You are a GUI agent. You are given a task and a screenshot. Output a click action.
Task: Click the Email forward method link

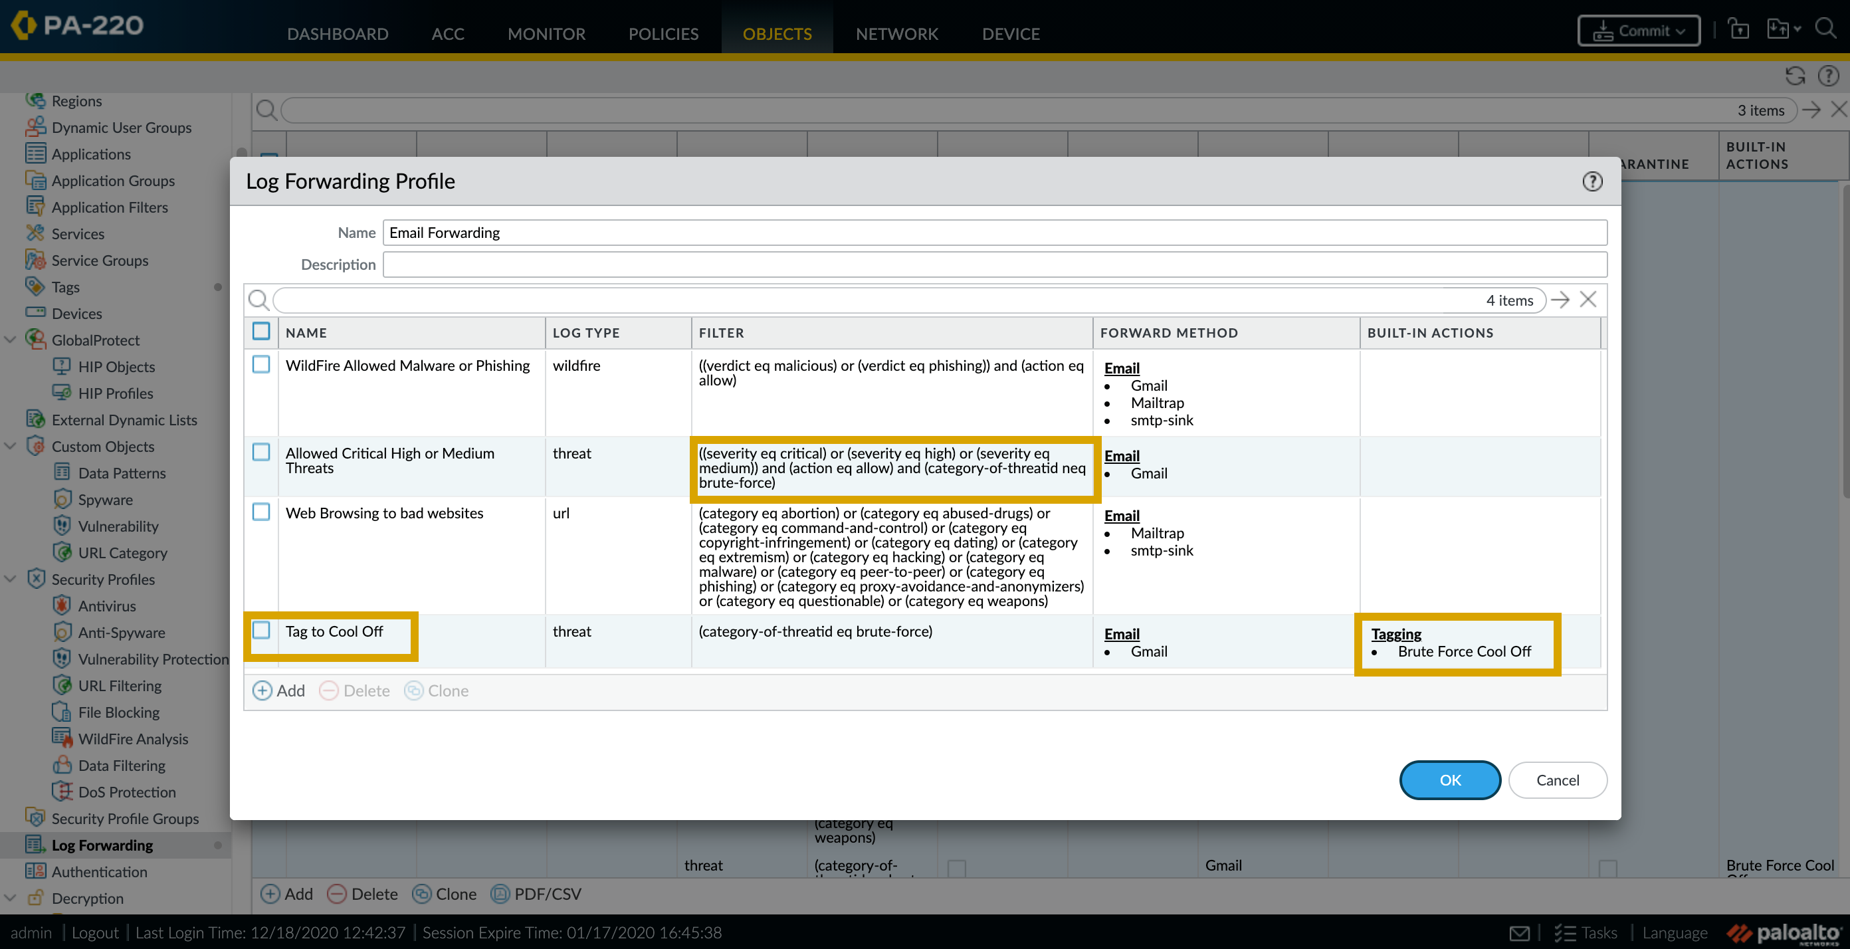tap(1122, 633)
